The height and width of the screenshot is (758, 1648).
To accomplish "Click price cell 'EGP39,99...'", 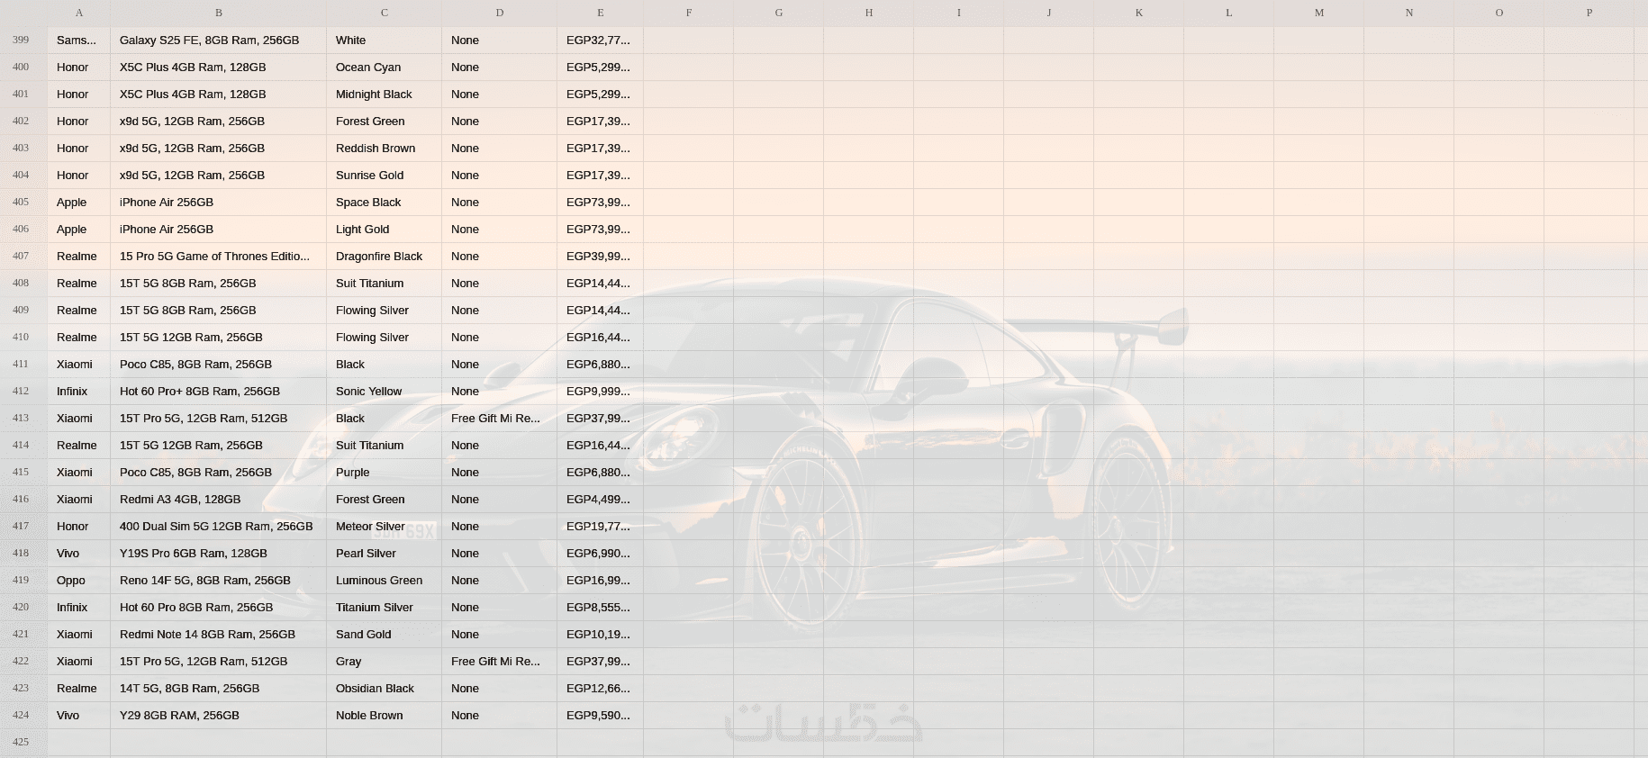I will [601, 257].
